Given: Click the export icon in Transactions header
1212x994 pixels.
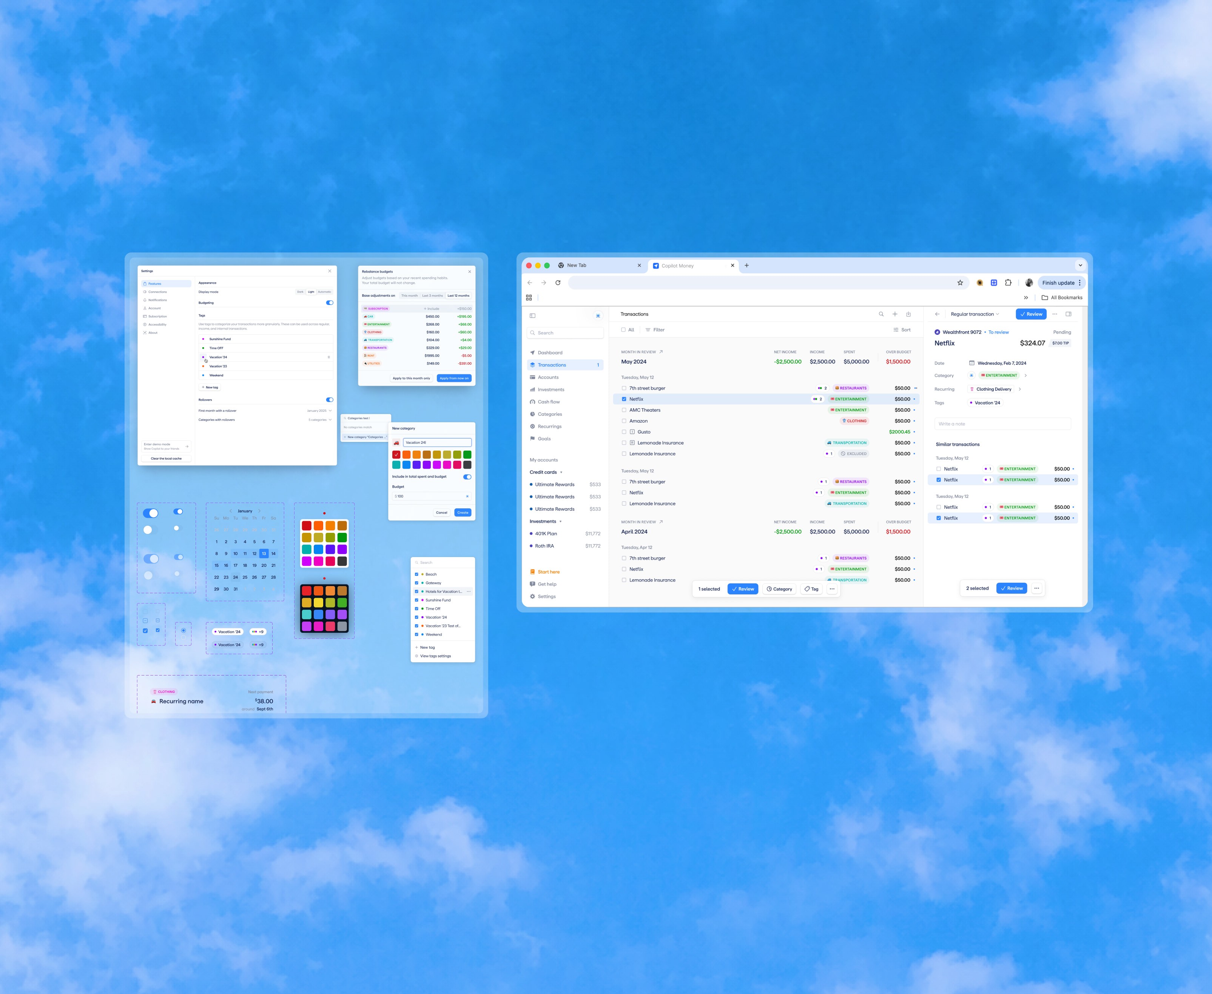Looking at the screenshot, I should click(x=908, y=314).
